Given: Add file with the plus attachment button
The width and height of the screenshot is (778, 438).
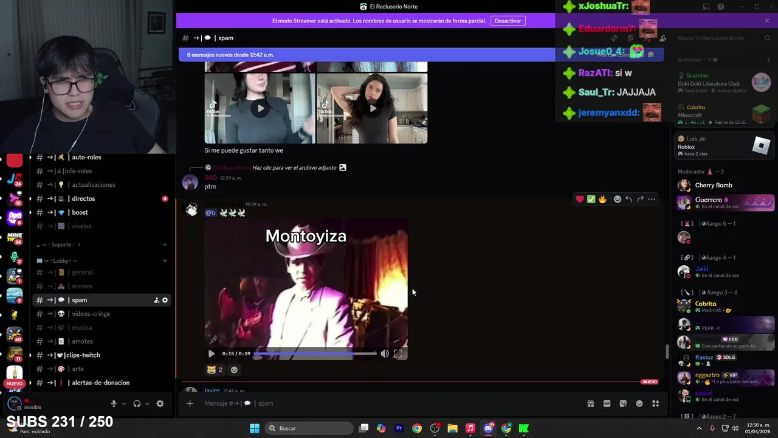Looking at the screenshot, I should click(x=190, y=403).
